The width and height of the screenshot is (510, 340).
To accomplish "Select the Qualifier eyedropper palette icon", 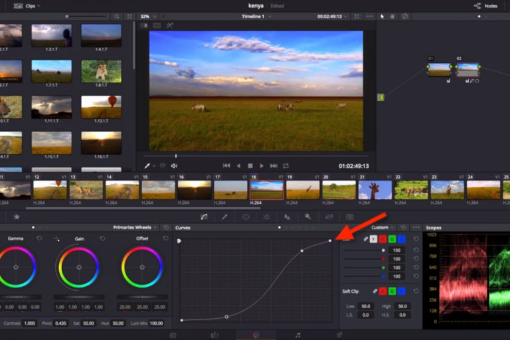I will pyautogui.click(x=224, y=216).
